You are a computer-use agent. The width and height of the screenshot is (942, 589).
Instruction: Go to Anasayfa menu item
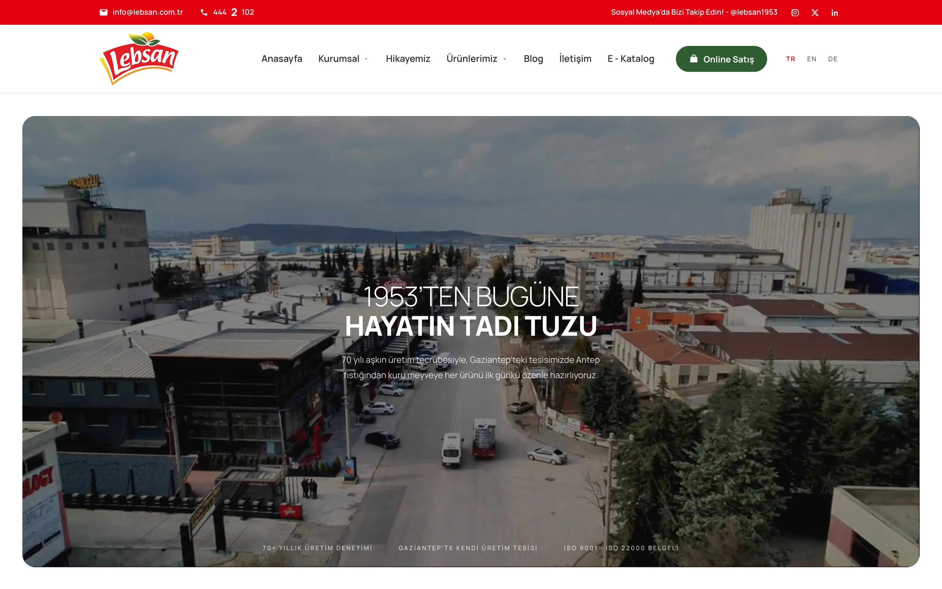(x=282, y=59)
